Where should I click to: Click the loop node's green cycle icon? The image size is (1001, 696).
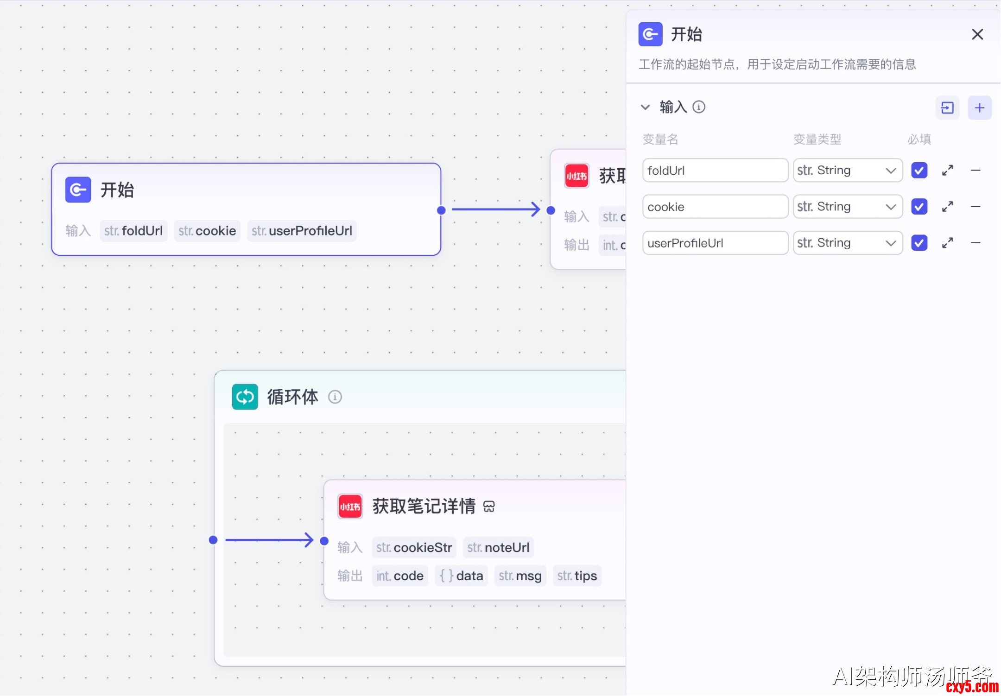coord(245,397)
